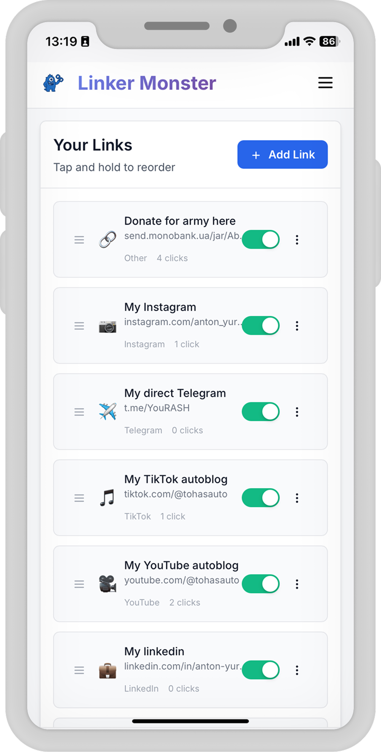This screenshot has width=381, height=752.
Task: Open three-dot menu for My Instagram
Action: point(297,326)
